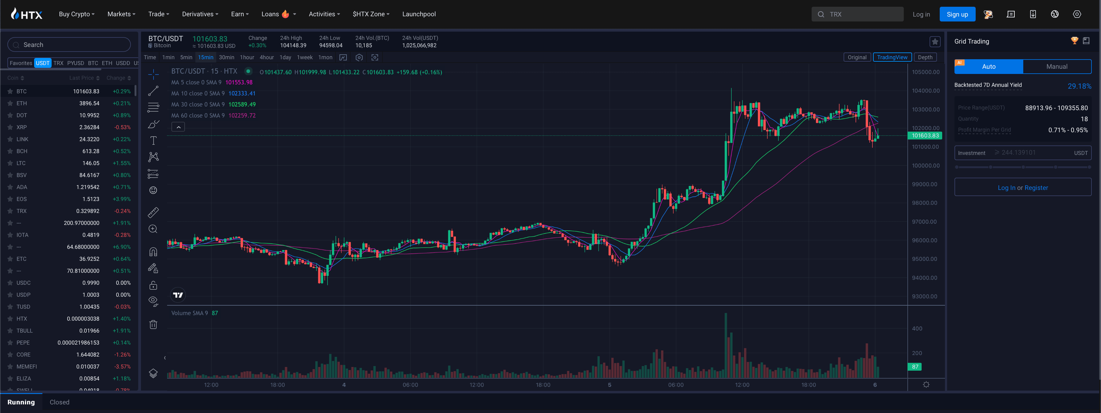The image size is (1101, 413).
Task: Select the trend line drawing tool
Action: pos(153,91)
